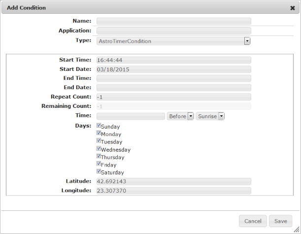Viewport: 301px width, 234px height.
Task: Click the Name input field
Action: pos(173,21)
